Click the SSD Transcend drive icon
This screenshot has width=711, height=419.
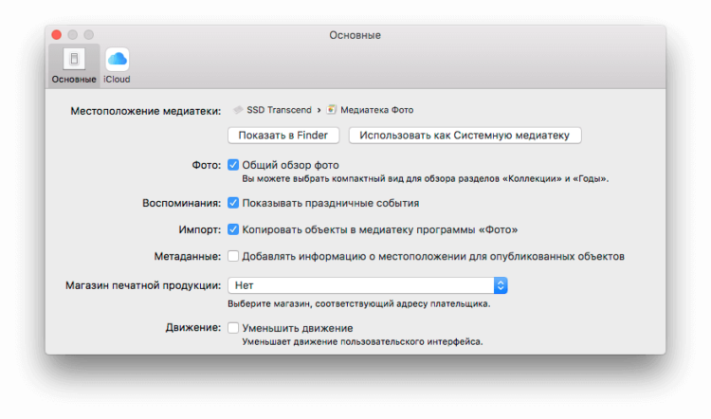click(238, 110)
